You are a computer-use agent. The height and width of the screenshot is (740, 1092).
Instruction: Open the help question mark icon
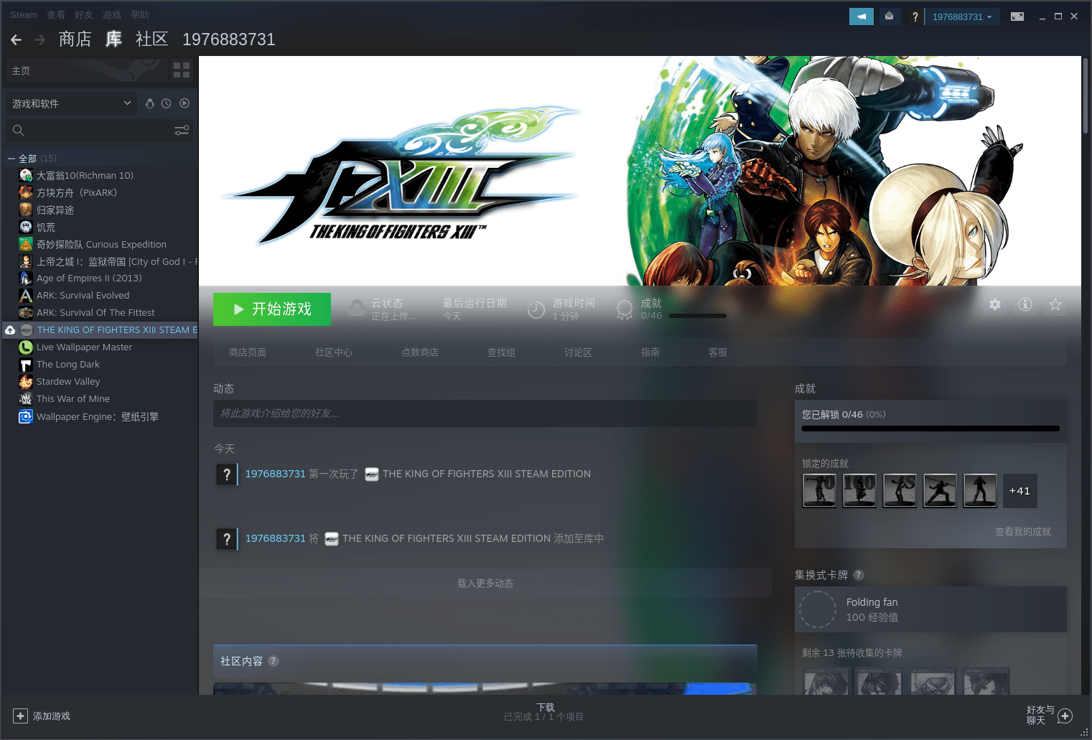915,17
